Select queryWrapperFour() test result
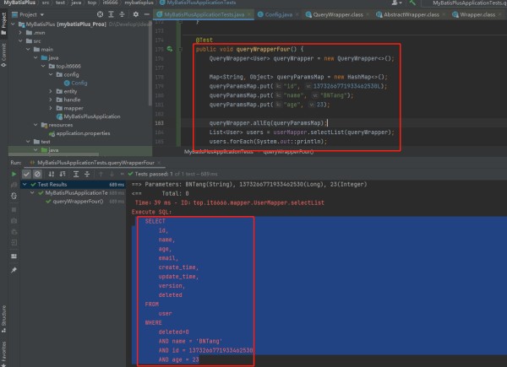This screenshot has height=367, width=507. click(x=75, y=202)
